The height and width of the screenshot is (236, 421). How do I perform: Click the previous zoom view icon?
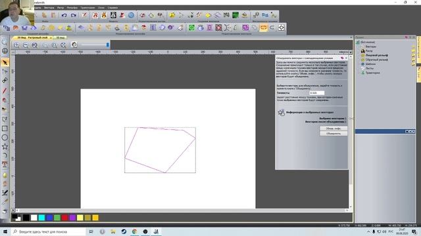tap(35, 45)
